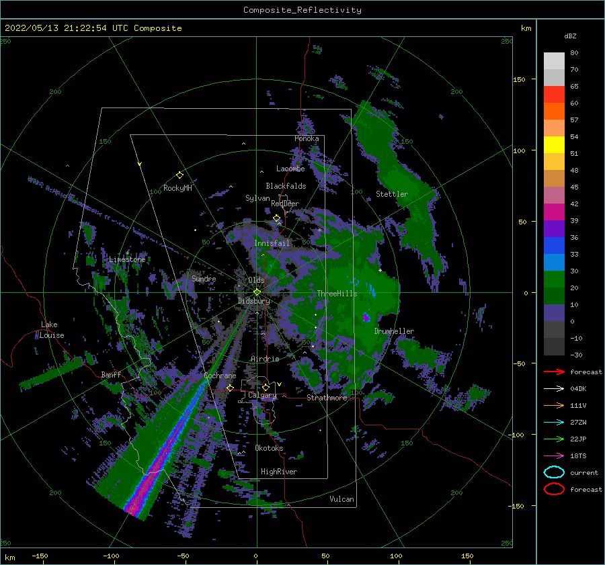Click the Limestone label
The width and height of the screenshot is (605, 565).
127,259
